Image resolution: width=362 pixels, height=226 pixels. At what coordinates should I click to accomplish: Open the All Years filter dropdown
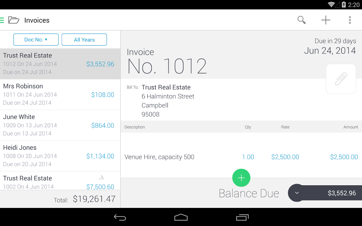(x=84, y=39)
